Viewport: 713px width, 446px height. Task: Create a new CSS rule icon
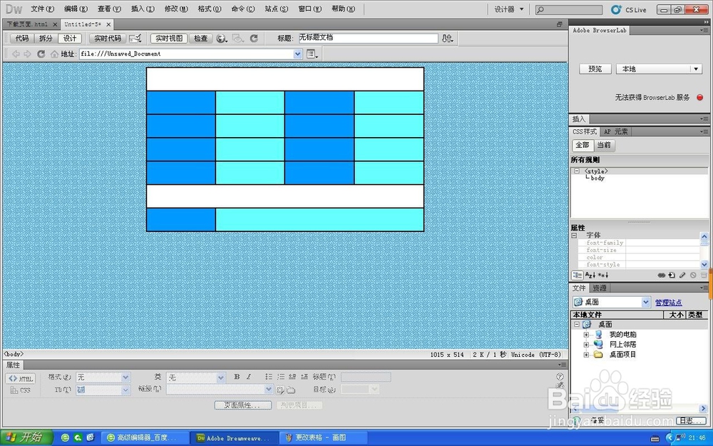[672, 275]
